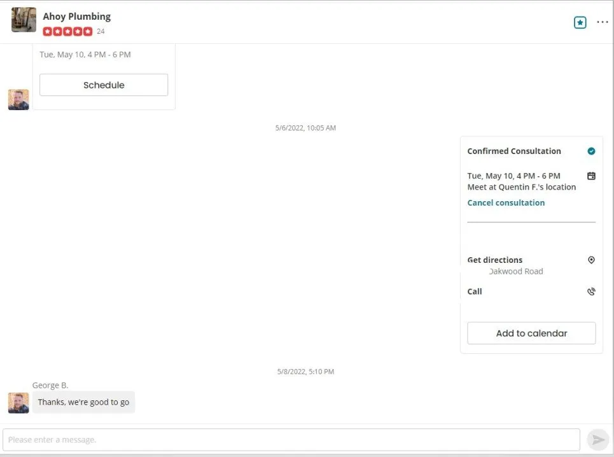Click the Cancel consultation link

point(506,202)
